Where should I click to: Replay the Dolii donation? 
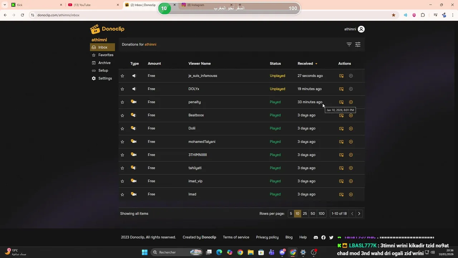coord(351,128)
